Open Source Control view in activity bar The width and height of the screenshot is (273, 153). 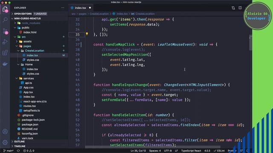coord(5,31)
